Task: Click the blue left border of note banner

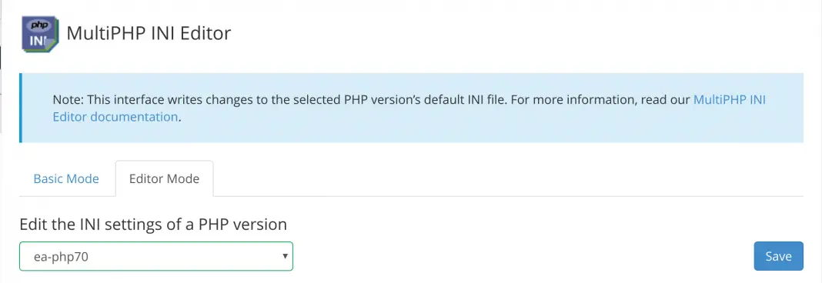Action: 21,108
